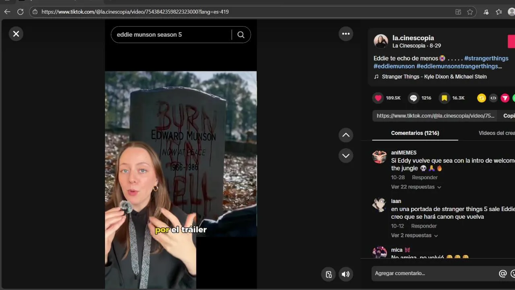515x290 pixels.
Task: Reply to aniMEMES comment
Action: [x=424, y=177]
